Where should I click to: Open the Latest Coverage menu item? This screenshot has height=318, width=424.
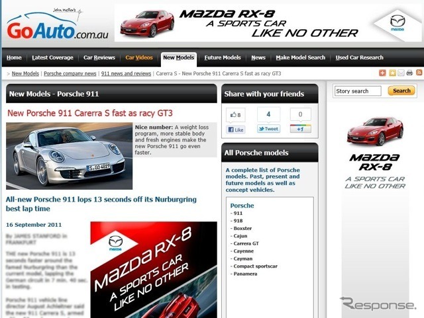pyautogui.click(x=52, y=58)
